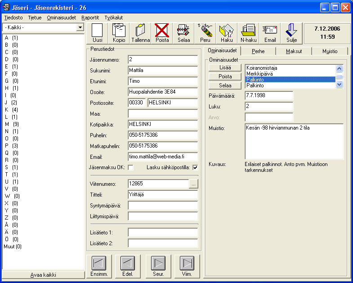Click the Kotipaikka field HELSINKI

click(163, 124)
